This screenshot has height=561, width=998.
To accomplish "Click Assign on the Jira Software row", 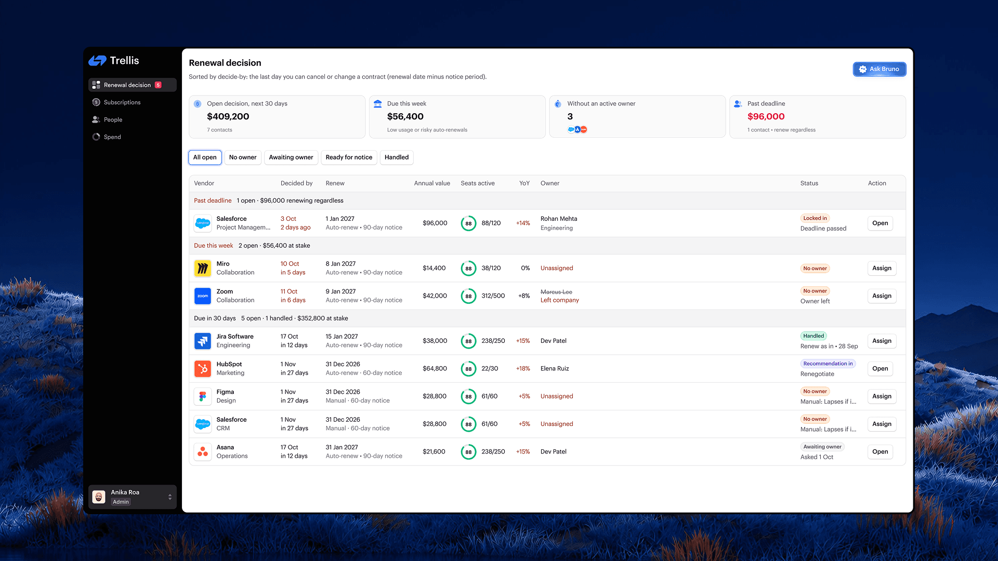I will [x=882, y=341].
